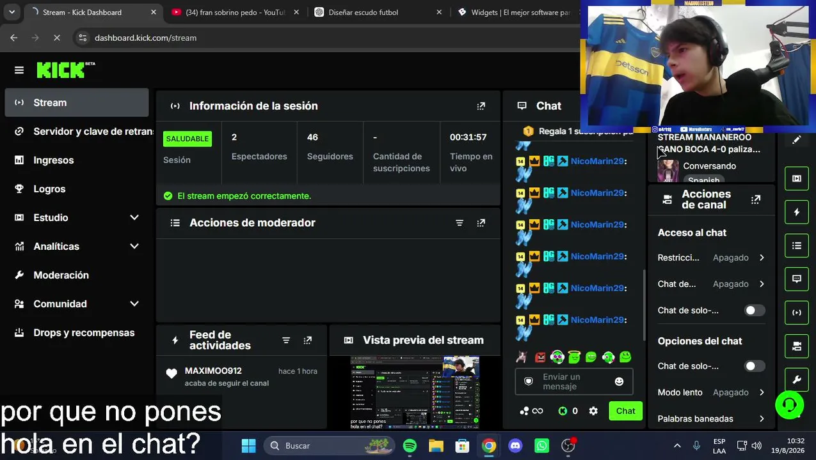
Task: Open chat settings gear icon
Action: (593, 411)
